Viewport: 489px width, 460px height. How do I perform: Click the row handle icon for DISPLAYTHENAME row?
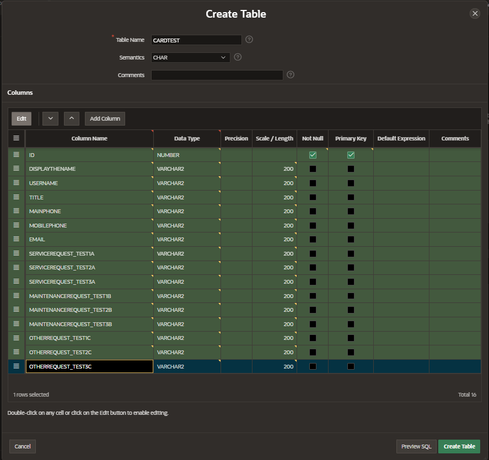click(16, 169)
